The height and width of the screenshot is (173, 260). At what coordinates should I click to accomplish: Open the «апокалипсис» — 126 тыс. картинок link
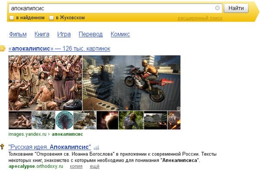(x=59, y=49)
